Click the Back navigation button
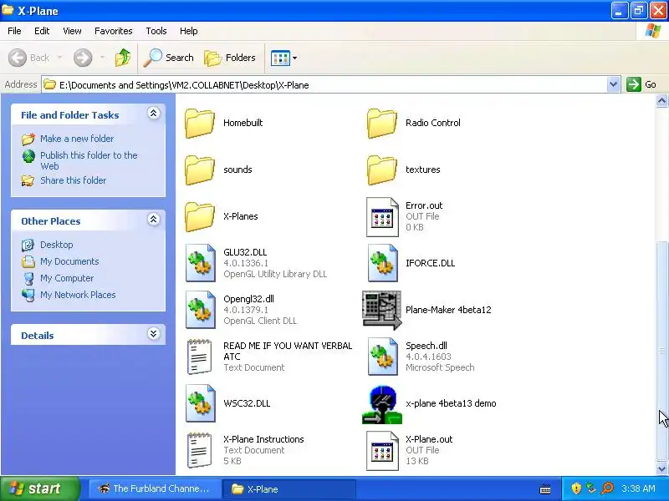Screen dimensions: 669x501 28,58
